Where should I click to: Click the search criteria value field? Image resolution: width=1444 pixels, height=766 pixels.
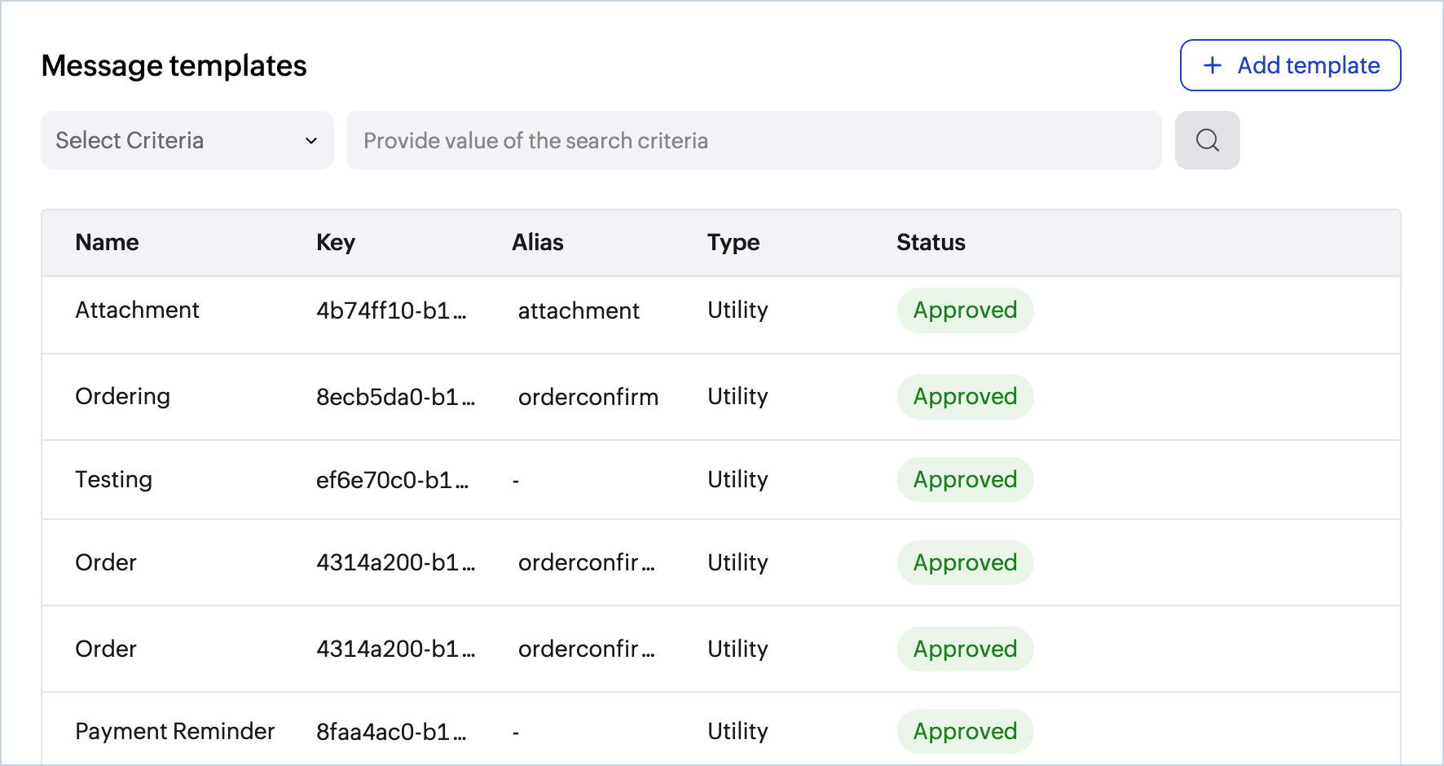[754, 140]
